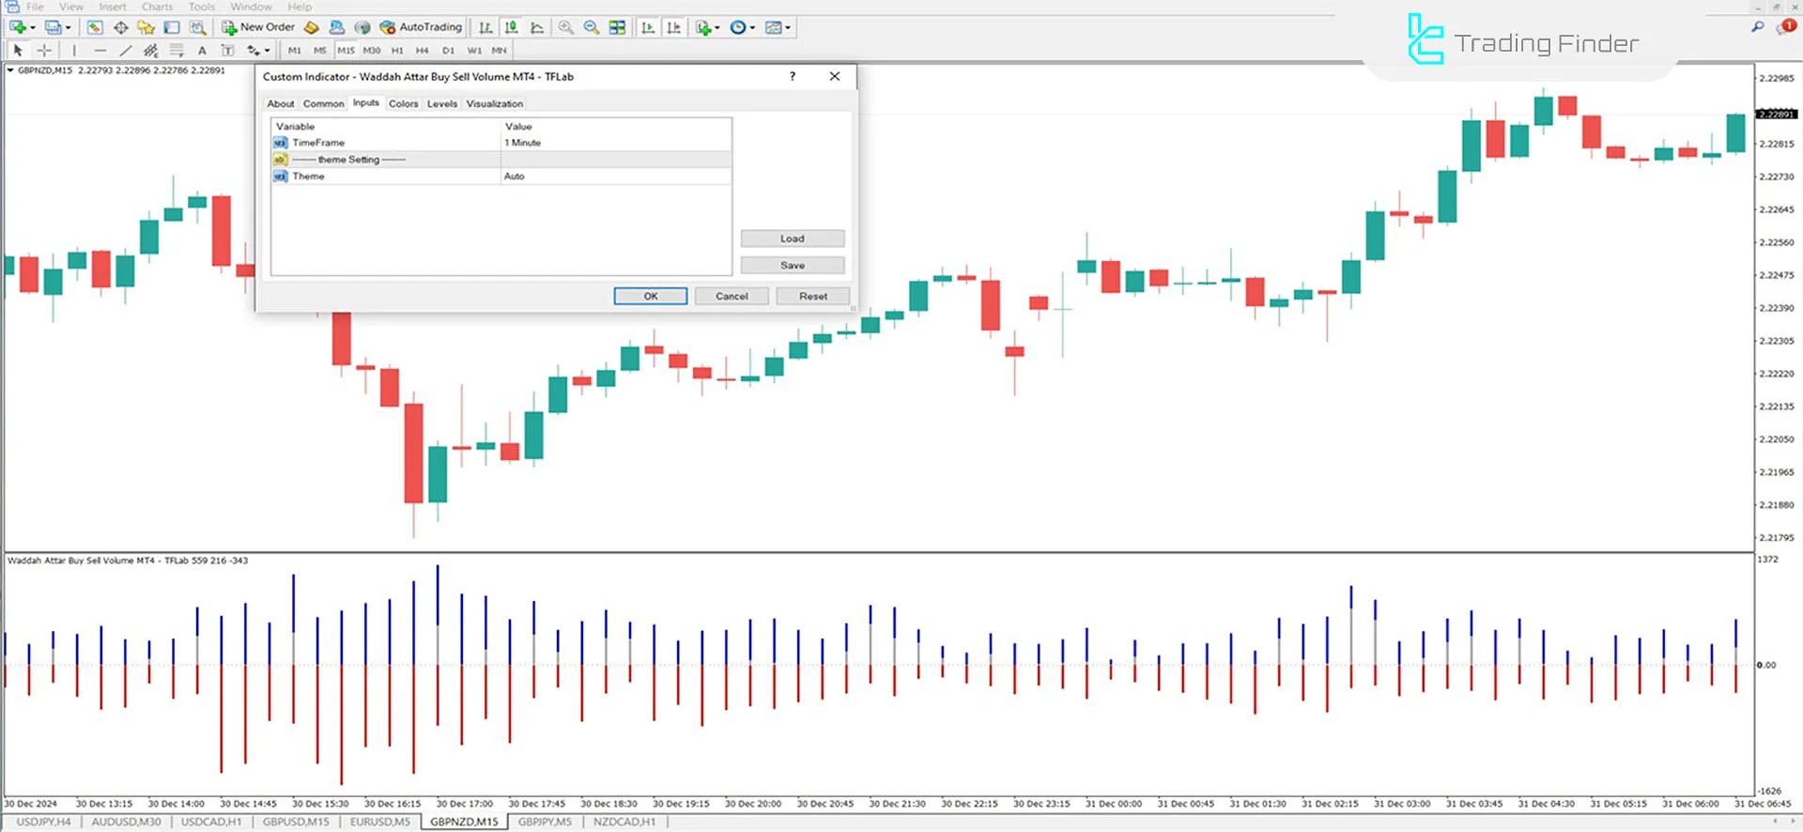The width and height of the screenshot is (1803, 832).
Task: Open the Periods clock dropdown arrow
Action: pyautogui.click(x=753, y=28)
